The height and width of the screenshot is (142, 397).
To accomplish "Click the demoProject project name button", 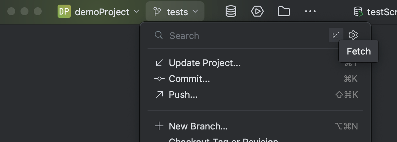I will click(x=102, y=12).
